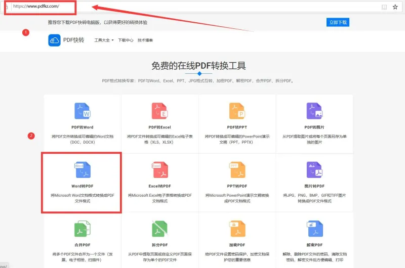
Task: Click description mentioning PPT, PPTX
Action: click(237, 139)
